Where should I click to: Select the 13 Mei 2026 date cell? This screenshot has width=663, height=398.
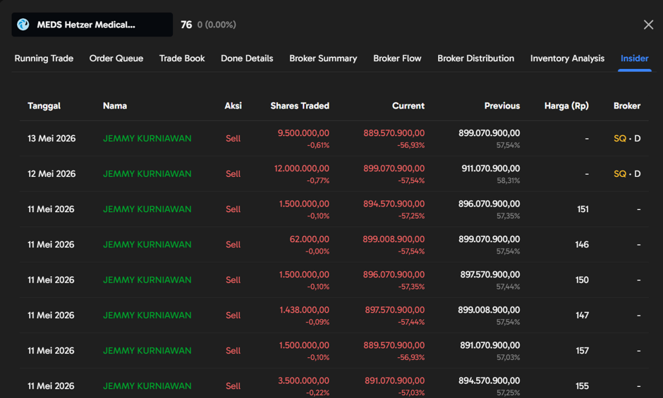(51, 139)
